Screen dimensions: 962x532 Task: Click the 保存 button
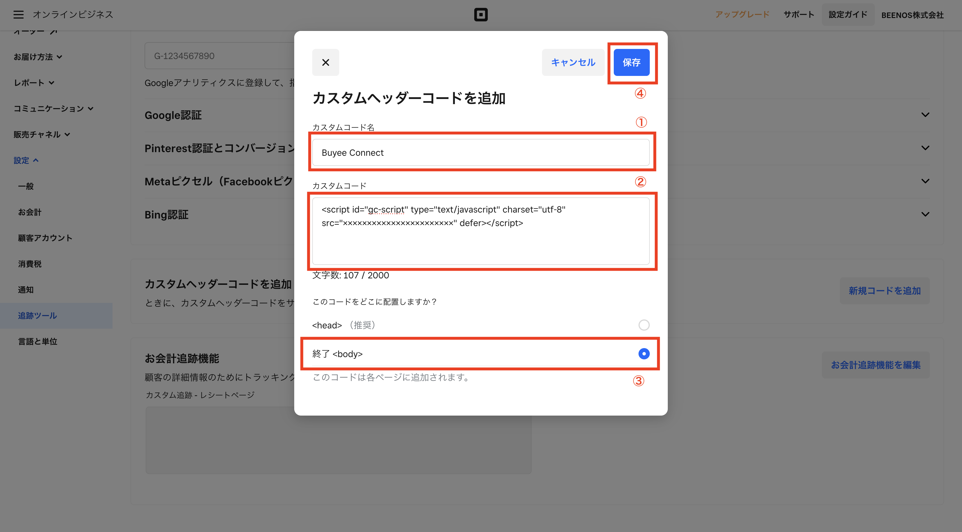(631, 62)
